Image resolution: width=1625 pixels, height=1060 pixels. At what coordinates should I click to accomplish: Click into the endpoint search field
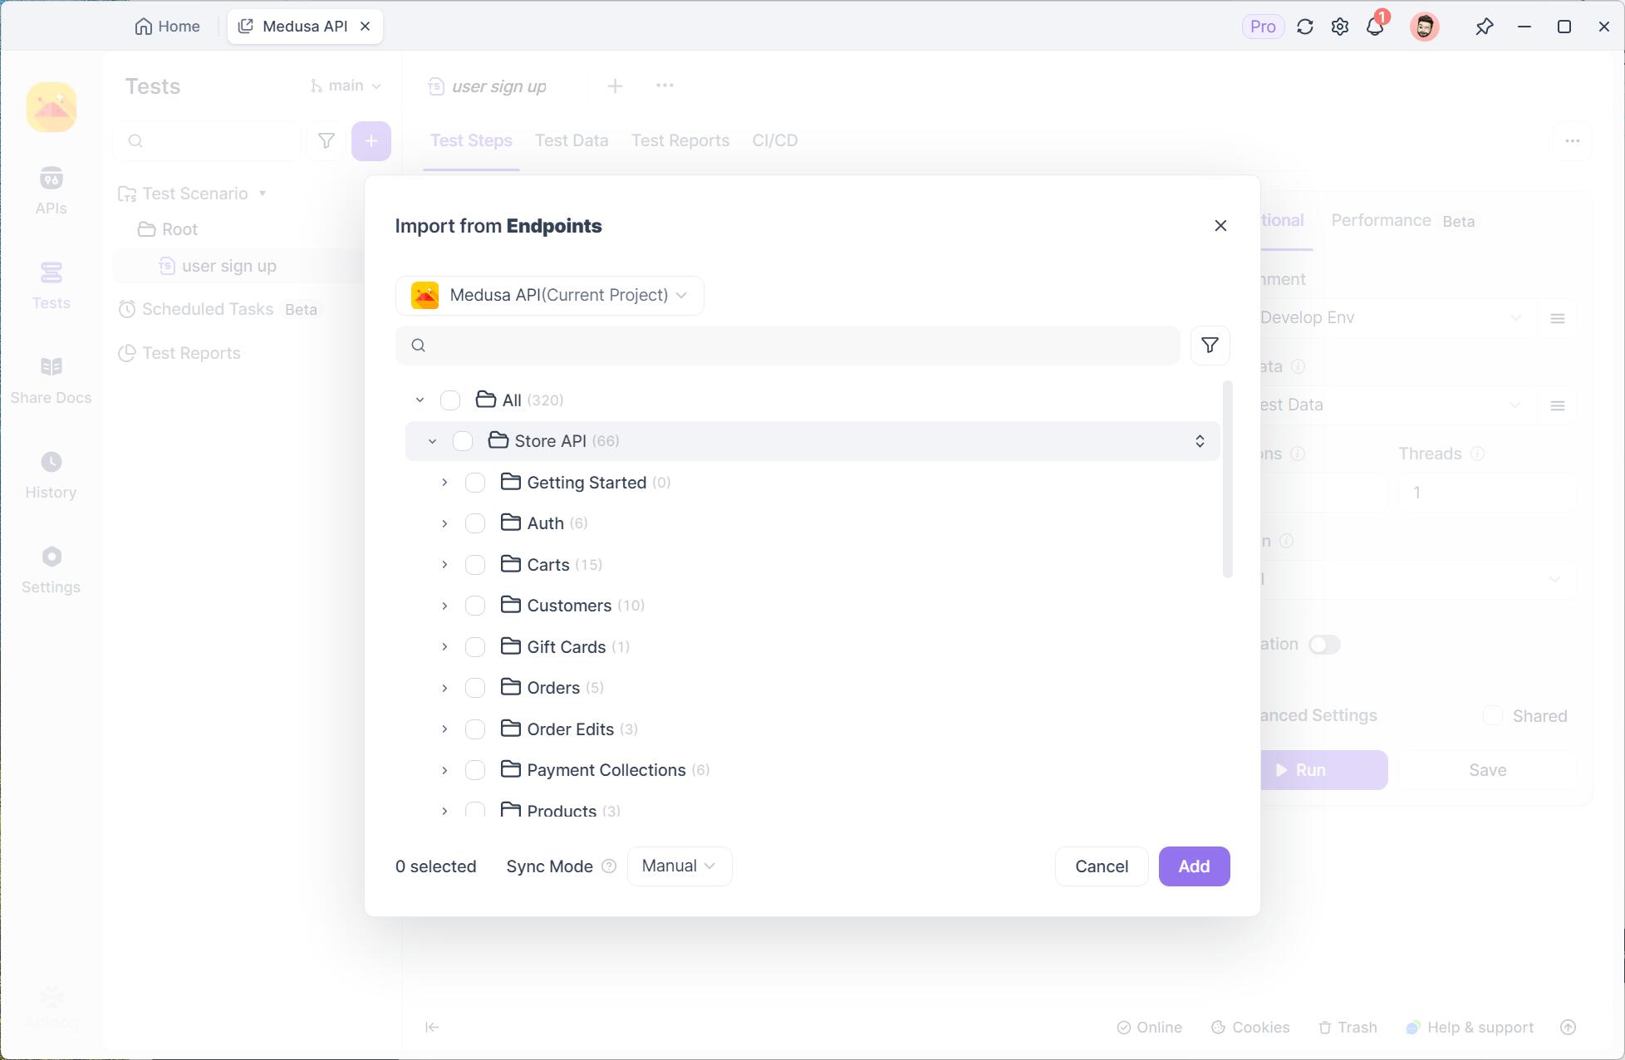(788, 346)
